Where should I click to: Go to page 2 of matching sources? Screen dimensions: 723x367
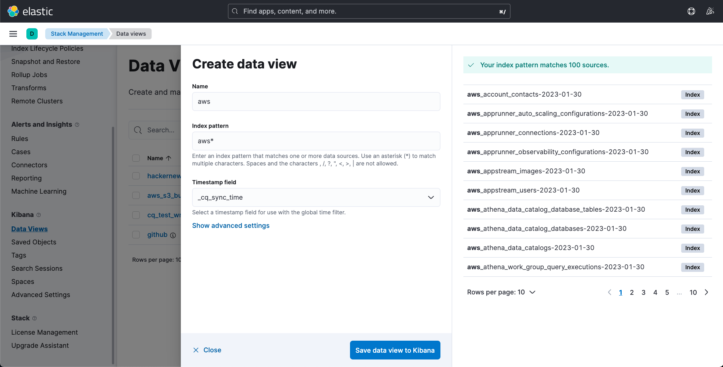pyautogui.click(x=632, y=292)
